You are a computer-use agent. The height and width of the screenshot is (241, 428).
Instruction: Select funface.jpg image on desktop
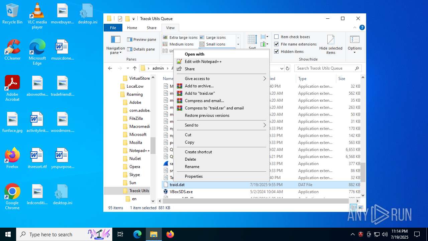click(12, 122)
